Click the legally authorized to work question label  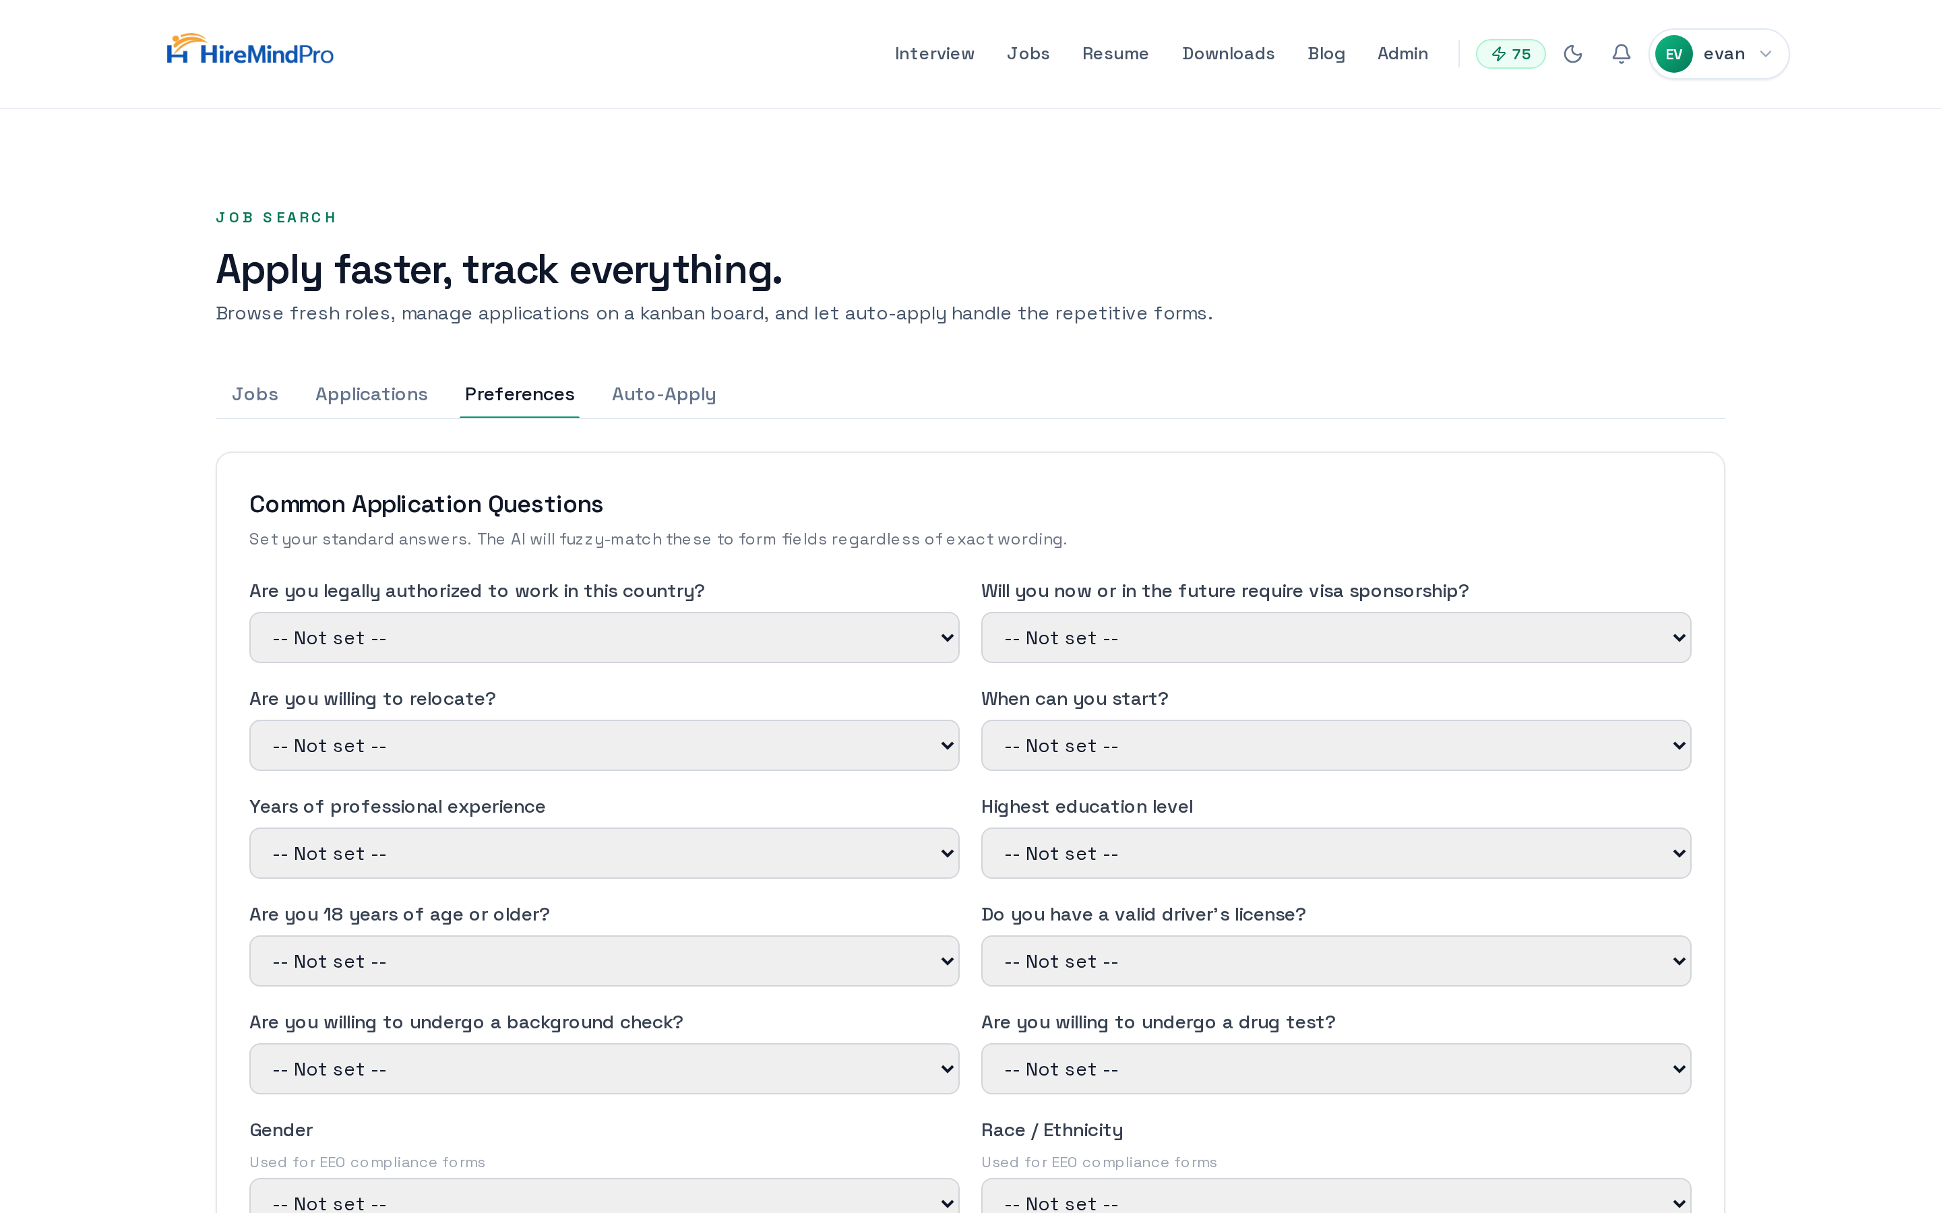pos(476,591)
